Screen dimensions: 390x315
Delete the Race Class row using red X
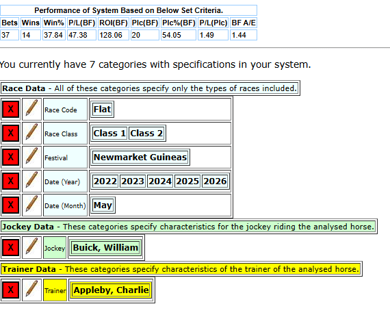click(x=10, y=133)
